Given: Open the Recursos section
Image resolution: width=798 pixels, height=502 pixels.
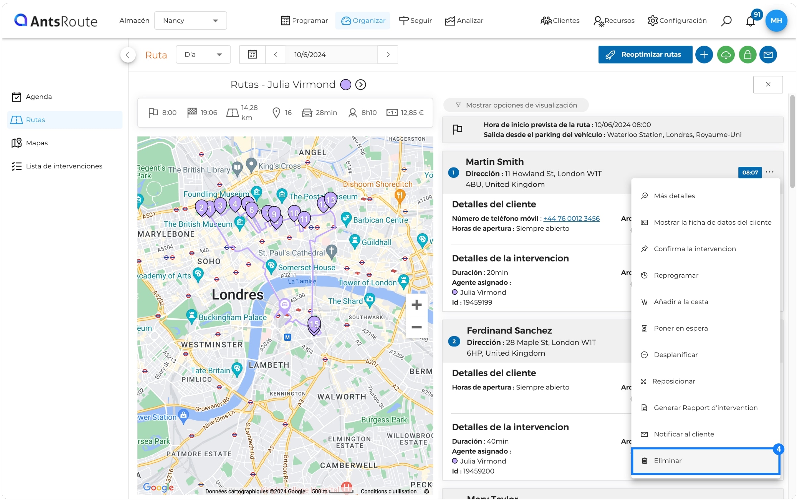Looking at the screenshot, I should point(614,21).
